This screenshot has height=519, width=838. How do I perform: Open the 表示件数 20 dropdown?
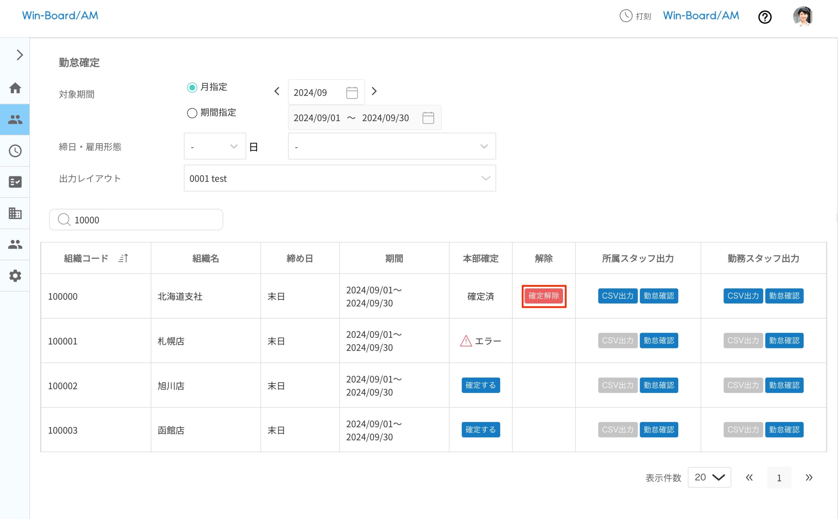click(709, 477)
